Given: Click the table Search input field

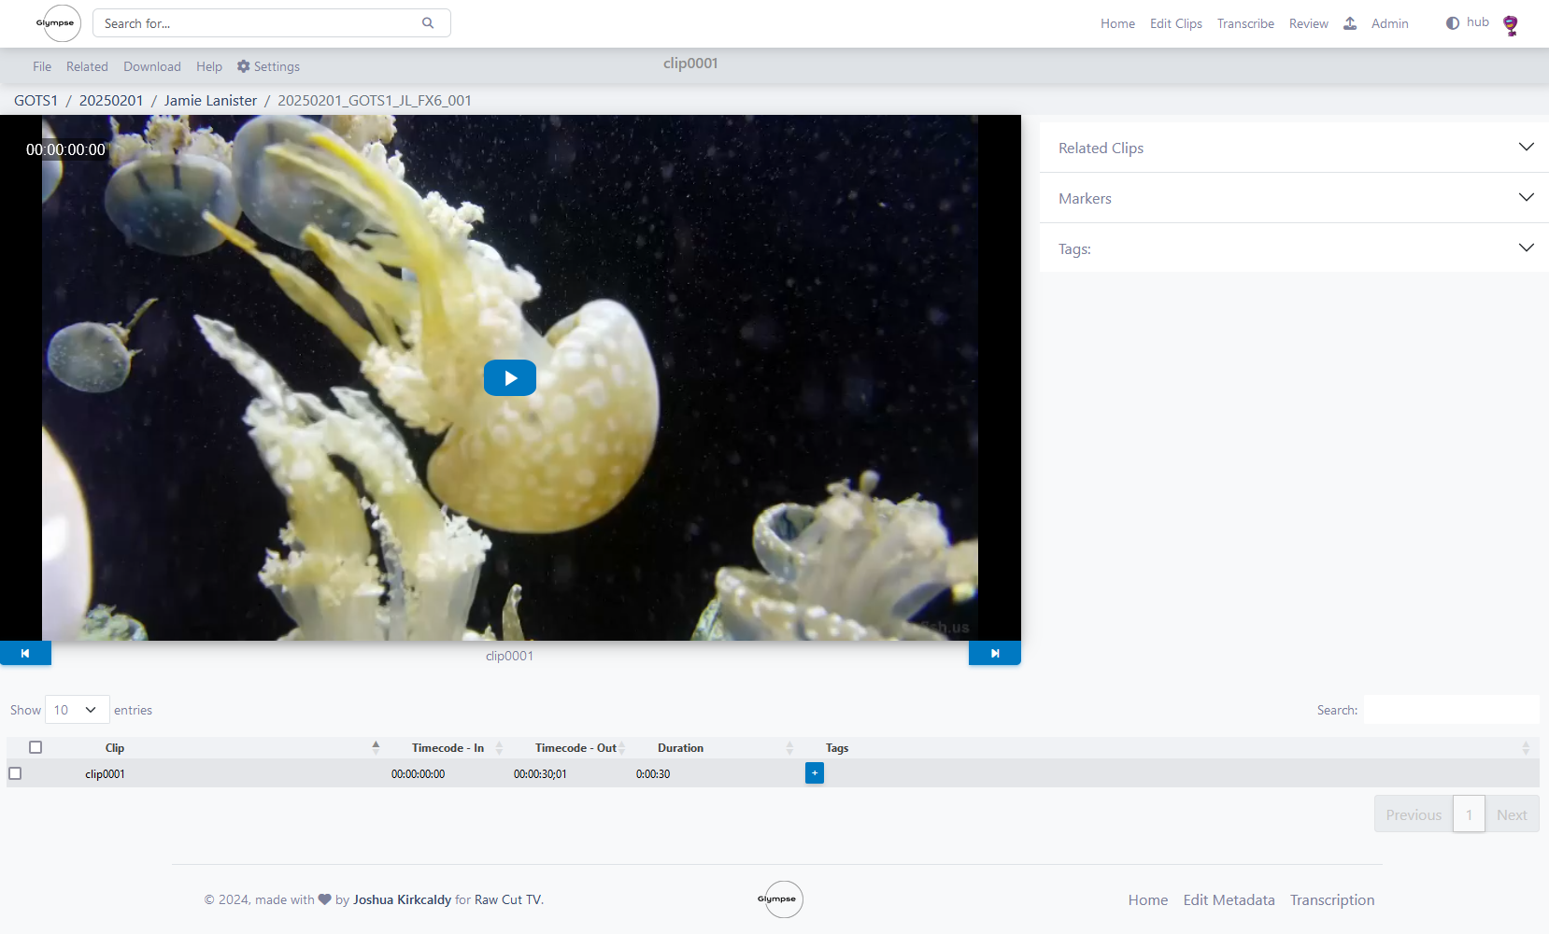Looking at the screenshot, I should click(x=1451, y=710).
